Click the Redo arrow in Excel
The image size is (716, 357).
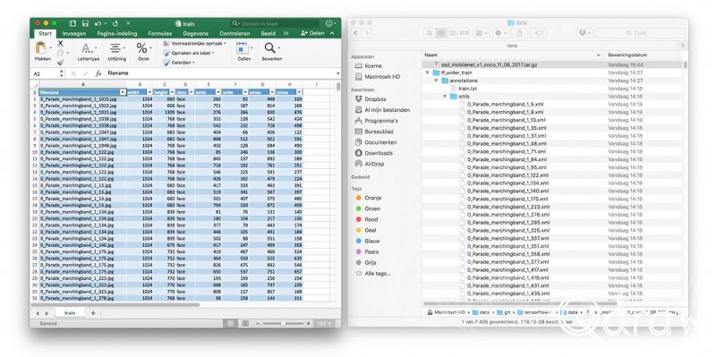click(115, 23)
